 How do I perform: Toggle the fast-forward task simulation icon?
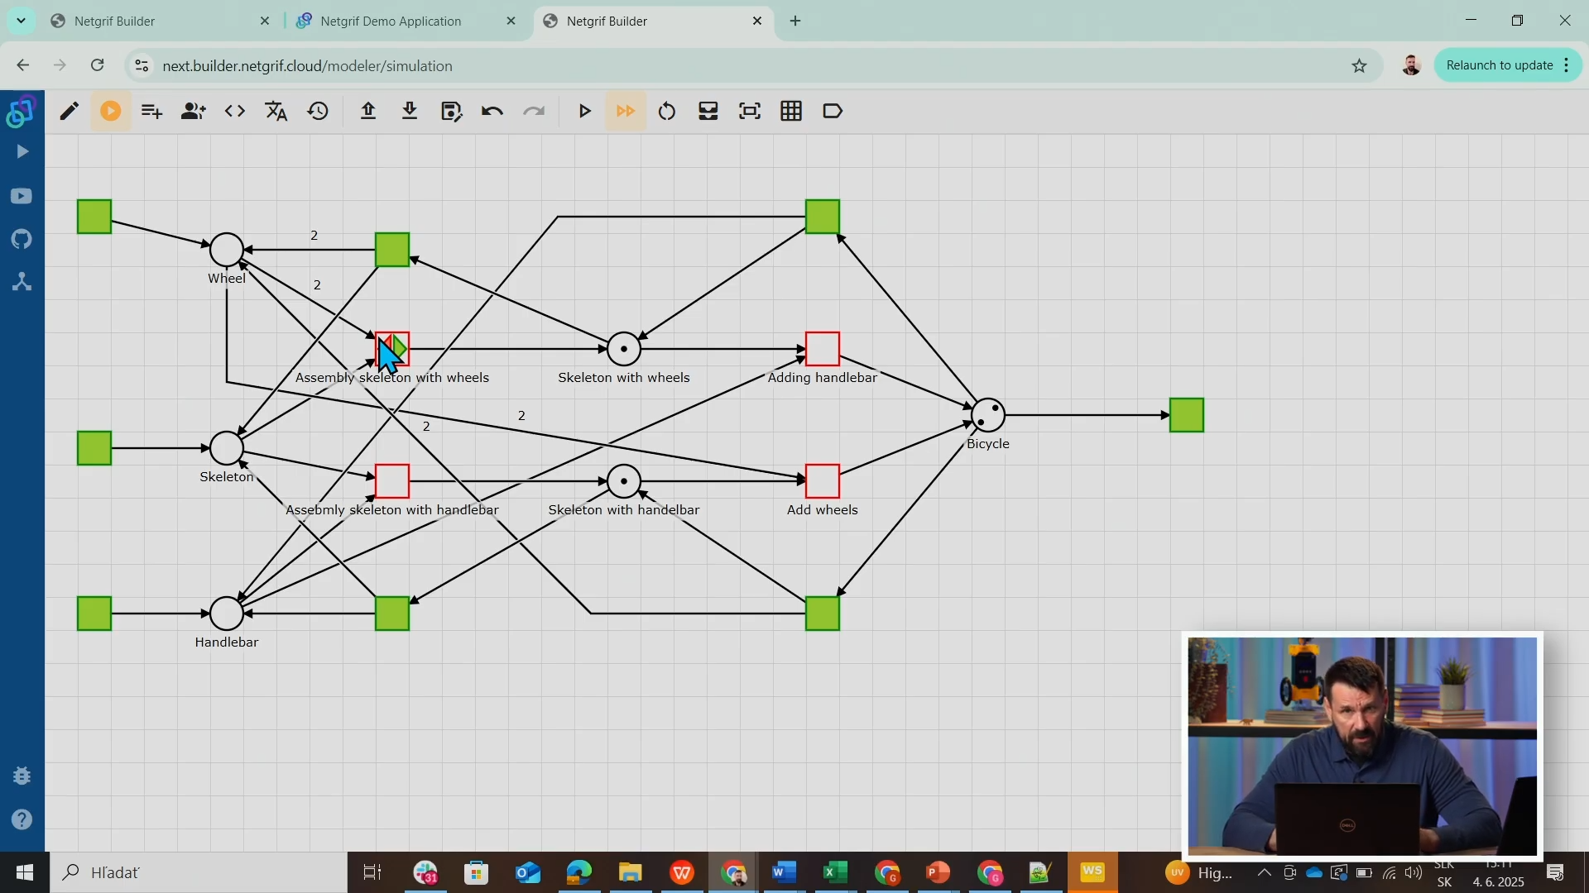[x=626, y=111]
